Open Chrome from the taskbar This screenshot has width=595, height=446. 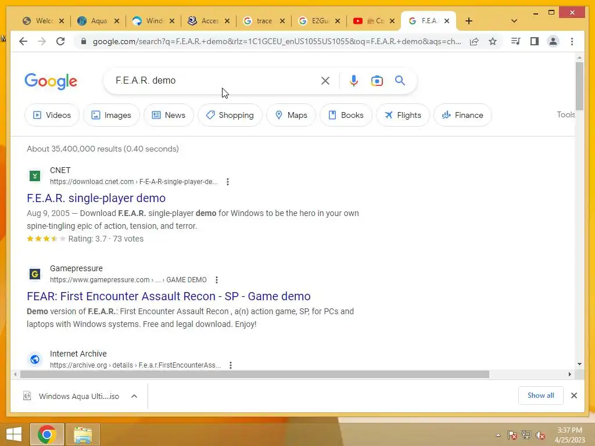point(46,434)
